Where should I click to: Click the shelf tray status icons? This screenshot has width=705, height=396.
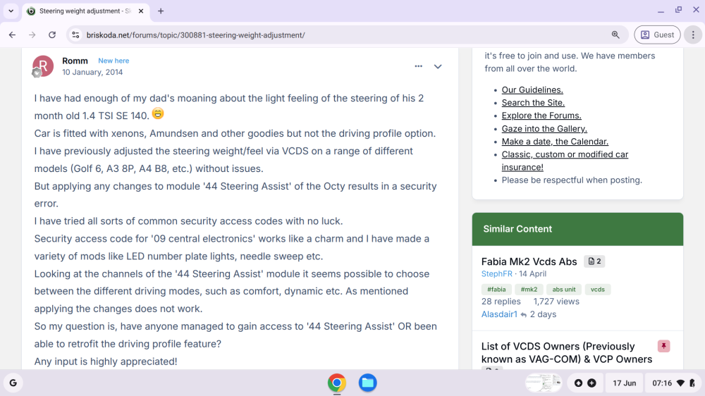point(585,383)
